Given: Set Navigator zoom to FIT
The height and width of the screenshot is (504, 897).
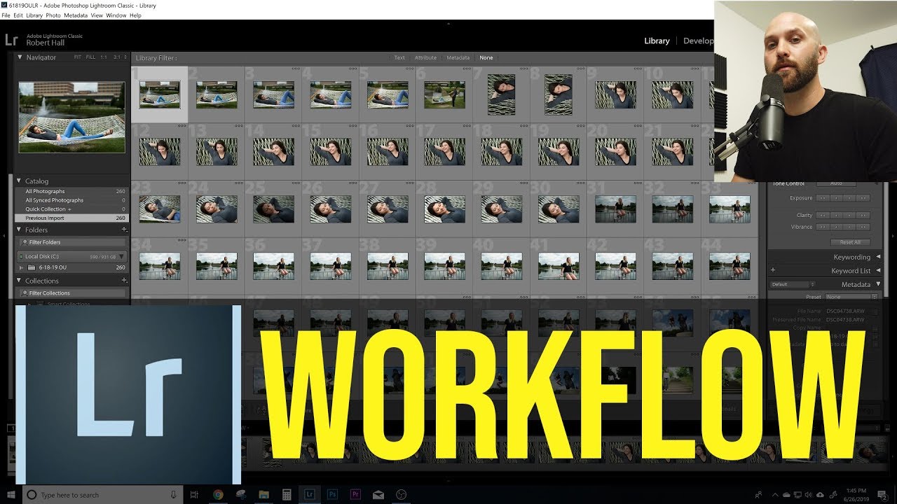Looking at the screenshot, I should tap(78, 57).
